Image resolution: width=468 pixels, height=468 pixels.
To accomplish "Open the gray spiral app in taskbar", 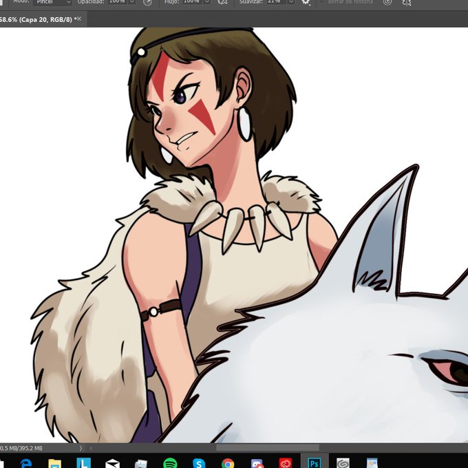I will click(343, 463).
